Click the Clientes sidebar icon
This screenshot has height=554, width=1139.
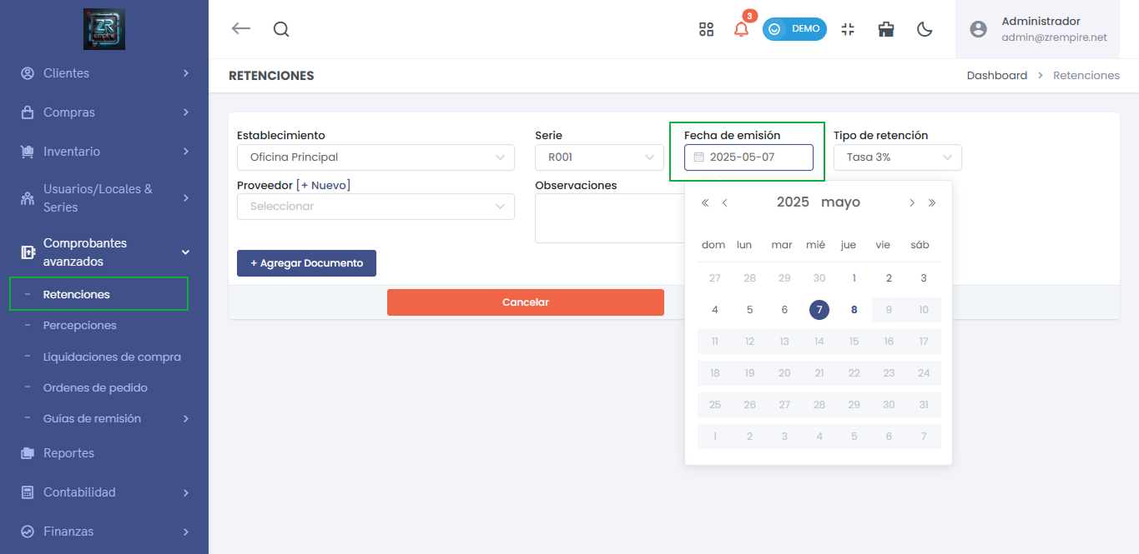tap(27, 73)
